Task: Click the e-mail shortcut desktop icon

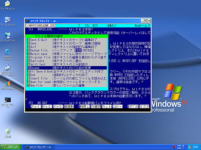Action: 8,70
